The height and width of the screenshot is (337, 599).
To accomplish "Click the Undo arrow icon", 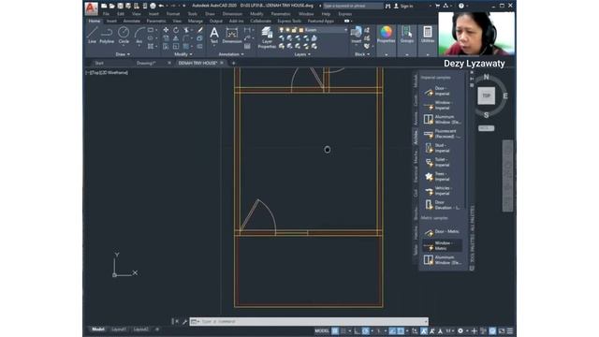I will 161,6.
